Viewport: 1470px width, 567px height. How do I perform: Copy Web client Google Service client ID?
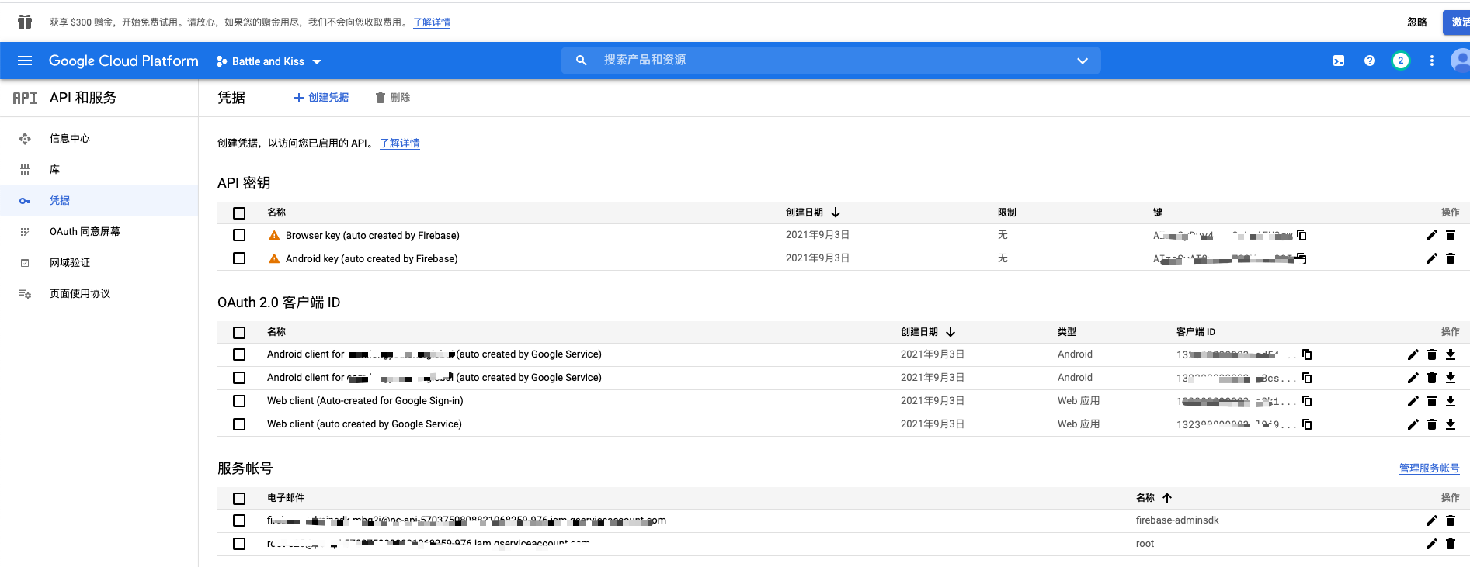point(1307,424)
